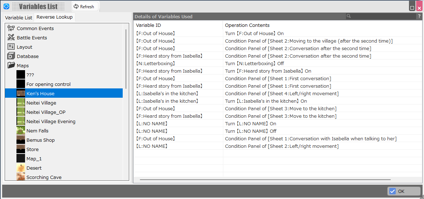Click the Nem Falls map thumbnail
Viewport: 424px width, 199px height.
21,131
